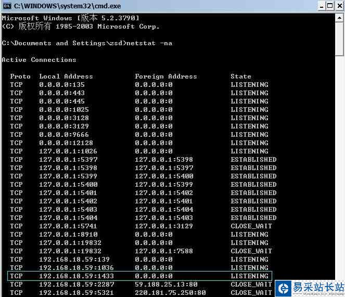Click the 'Active Connections' heading
This screenshot has width=345, height=297.
click(39, 60)
